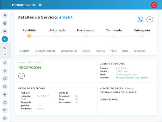Open vehicle link Mitsubishi Lancer 2007 Blanco
Viewport: 162px width, 122px height.
(132, 78)
